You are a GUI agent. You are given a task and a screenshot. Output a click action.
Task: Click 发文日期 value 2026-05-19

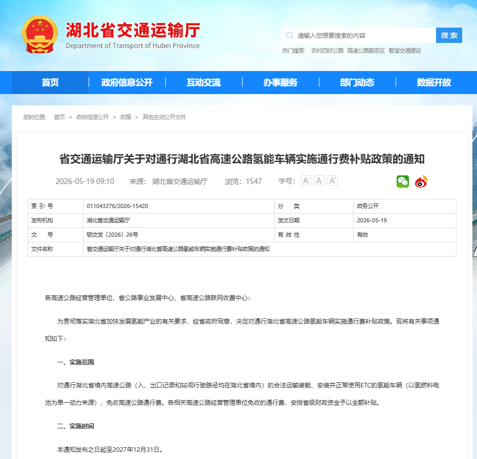click(372, 220)
